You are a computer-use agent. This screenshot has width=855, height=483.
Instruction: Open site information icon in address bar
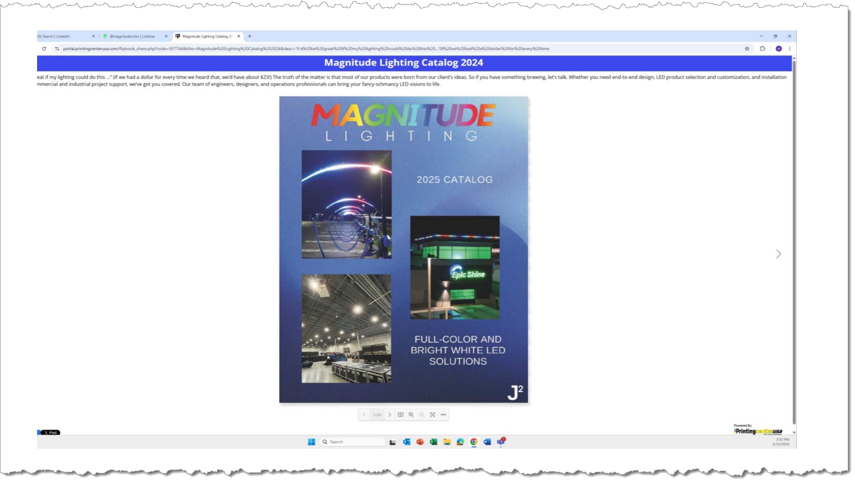click(57, 49)
